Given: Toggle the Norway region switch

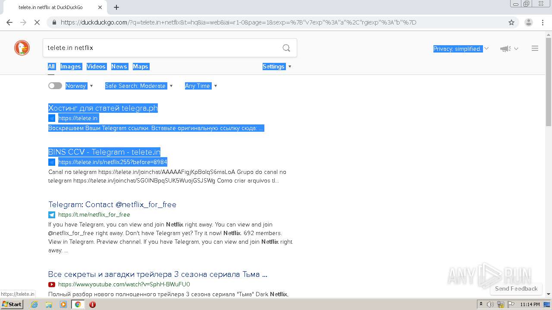Looking at the screenshot, I should [55, 86].
